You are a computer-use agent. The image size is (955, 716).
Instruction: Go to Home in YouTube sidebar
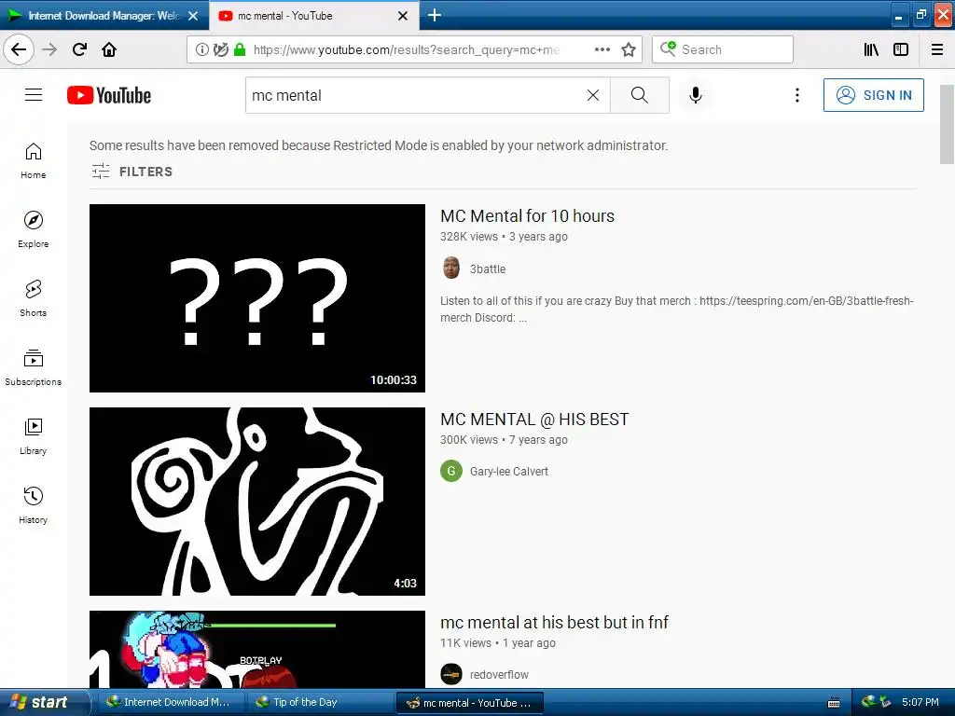33,160
